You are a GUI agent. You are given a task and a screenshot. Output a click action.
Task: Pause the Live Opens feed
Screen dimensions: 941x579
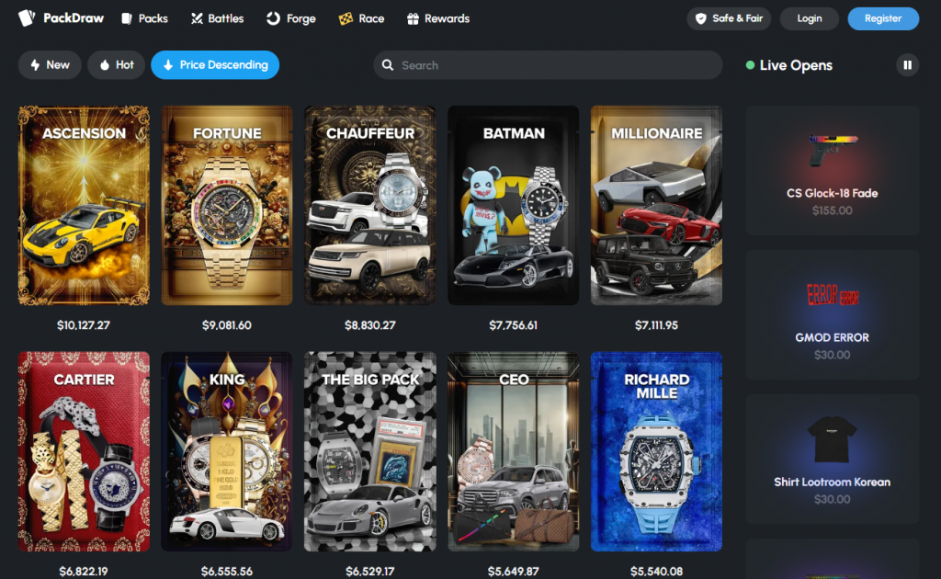(907, 65)
